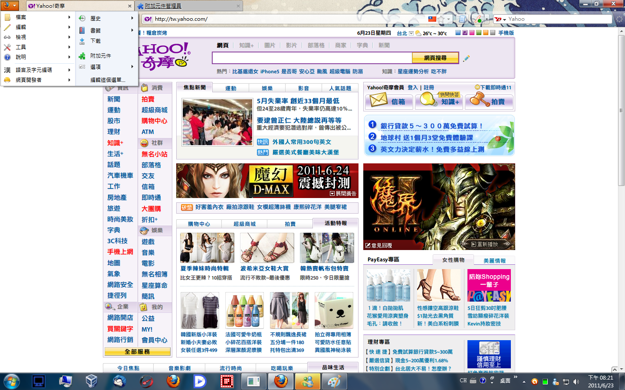625x390 pixels.
Task: Click the blue page icon beside address bar
Action: pyautogui.click(x=463, y=19)
